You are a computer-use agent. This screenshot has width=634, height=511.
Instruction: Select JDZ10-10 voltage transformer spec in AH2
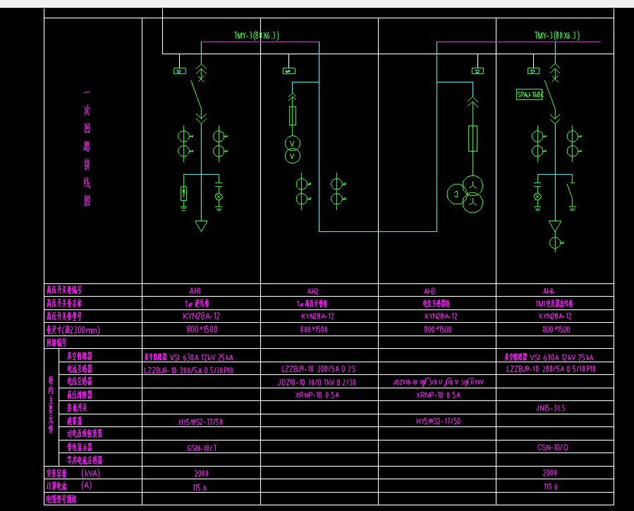(x=317, y=383)
